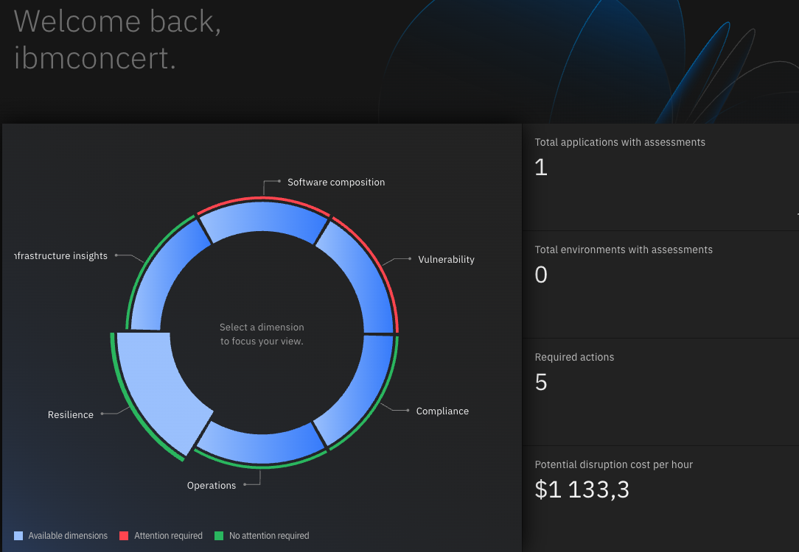Click the environments count value 0
799x552 pixels.
pos(541,275)
